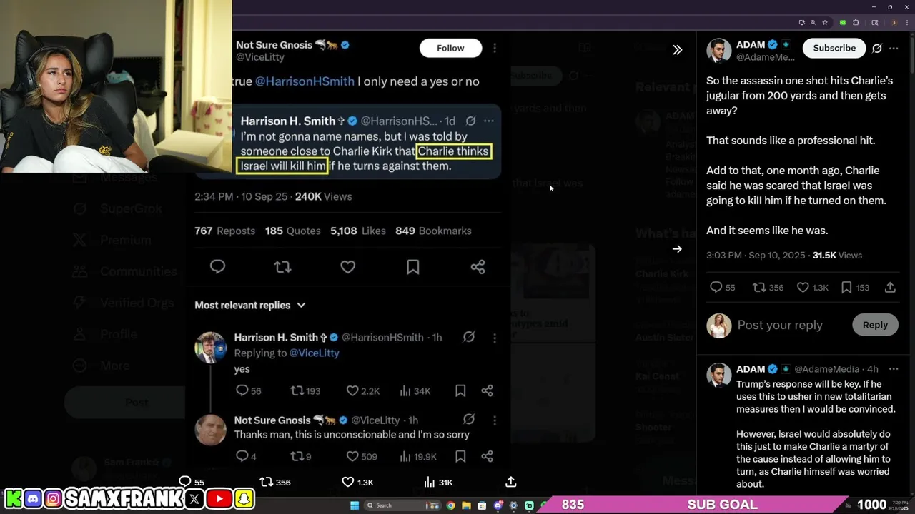
Task: Bookmark ADAM's post with 153 bookmarks
Action: (855, 287)
